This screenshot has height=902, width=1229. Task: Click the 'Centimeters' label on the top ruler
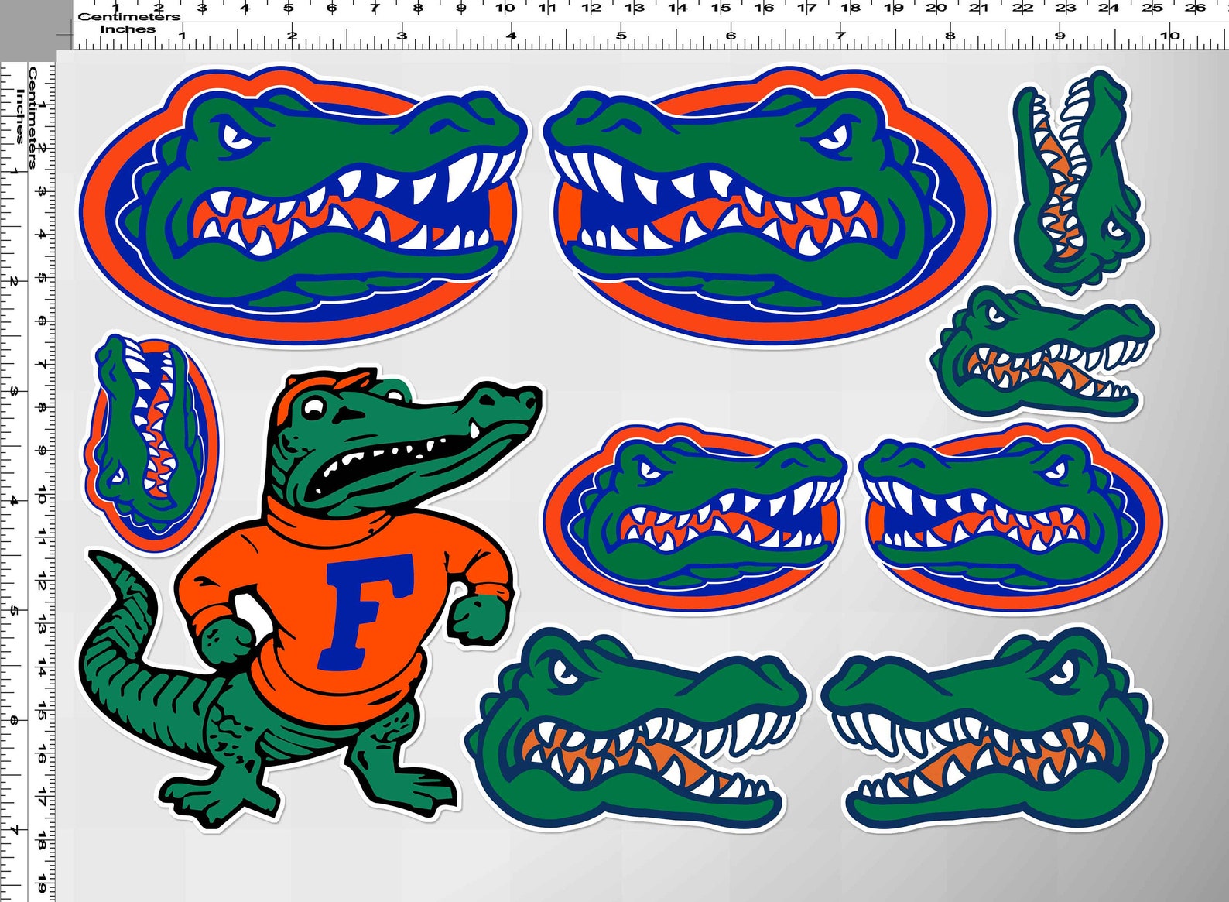tap(129, 16)
